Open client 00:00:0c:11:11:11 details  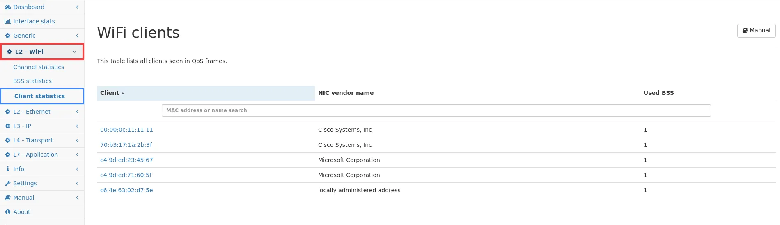(126, 130)
